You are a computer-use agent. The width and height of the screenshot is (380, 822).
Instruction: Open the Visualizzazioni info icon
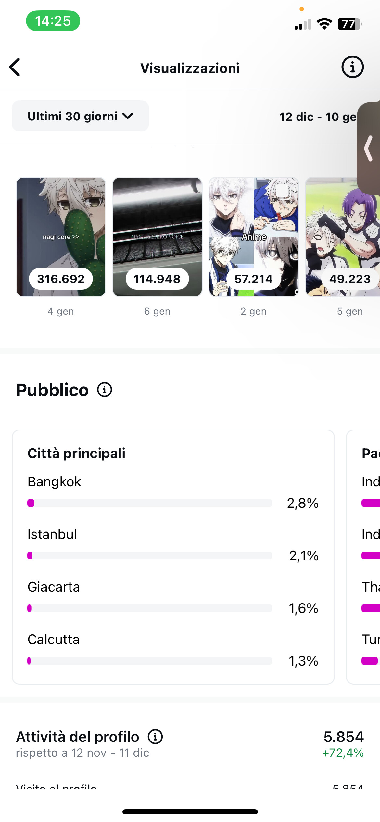[352, 67]
